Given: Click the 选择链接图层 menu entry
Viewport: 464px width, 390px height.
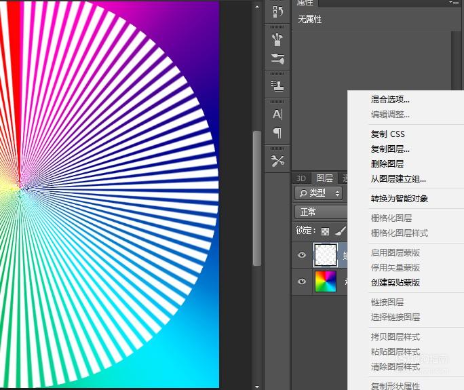Looking at the screenshot, I should (x=395, y=317).
